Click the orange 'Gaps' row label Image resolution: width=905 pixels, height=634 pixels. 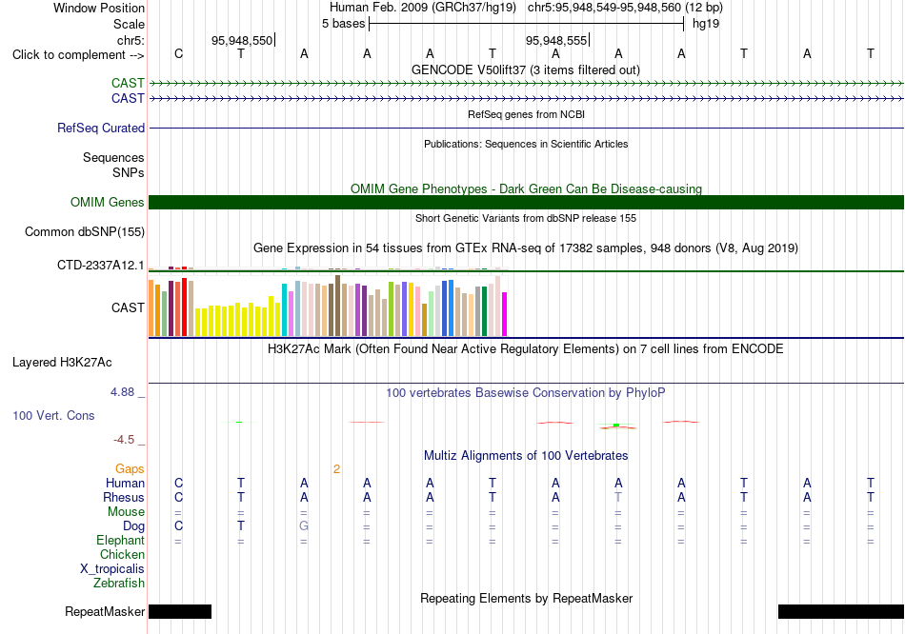[x=130, y=469]
